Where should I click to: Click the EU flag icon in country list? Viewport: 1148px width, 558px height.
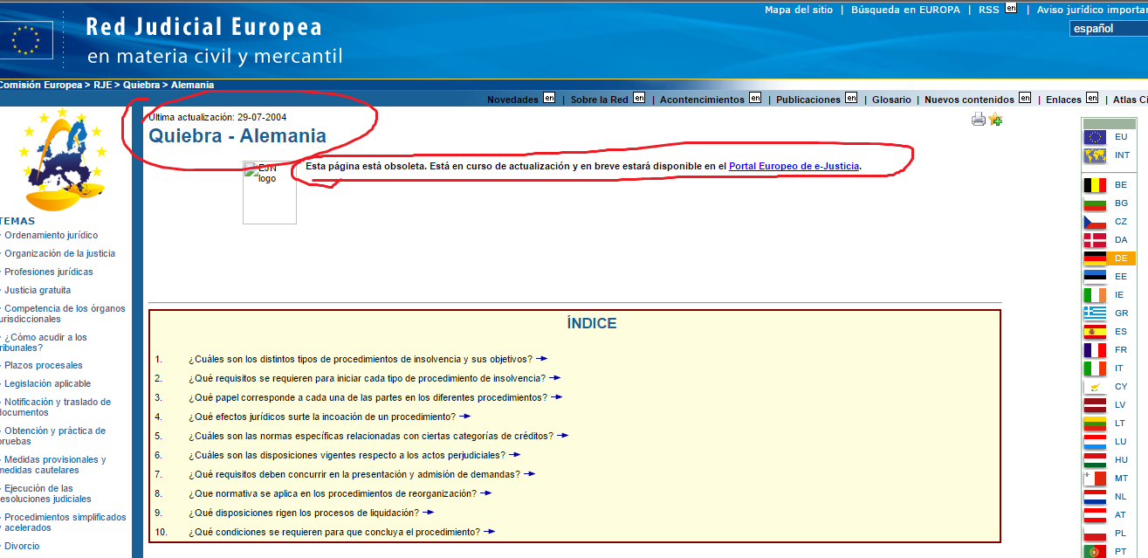point(1095,137)
